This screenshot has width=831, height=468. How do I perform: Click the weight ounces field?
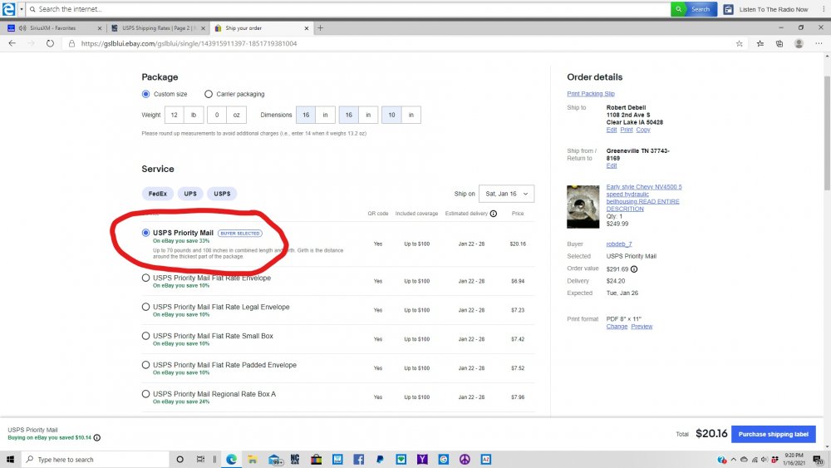216,115
